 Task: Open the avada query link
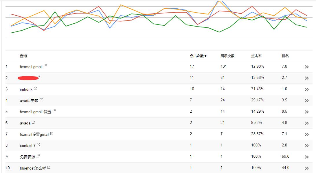click(25, 123)
